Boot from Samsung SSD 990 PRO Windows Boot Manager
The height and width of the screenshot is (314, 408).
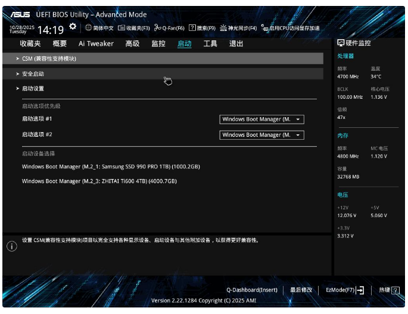click(x=111, y=167)
